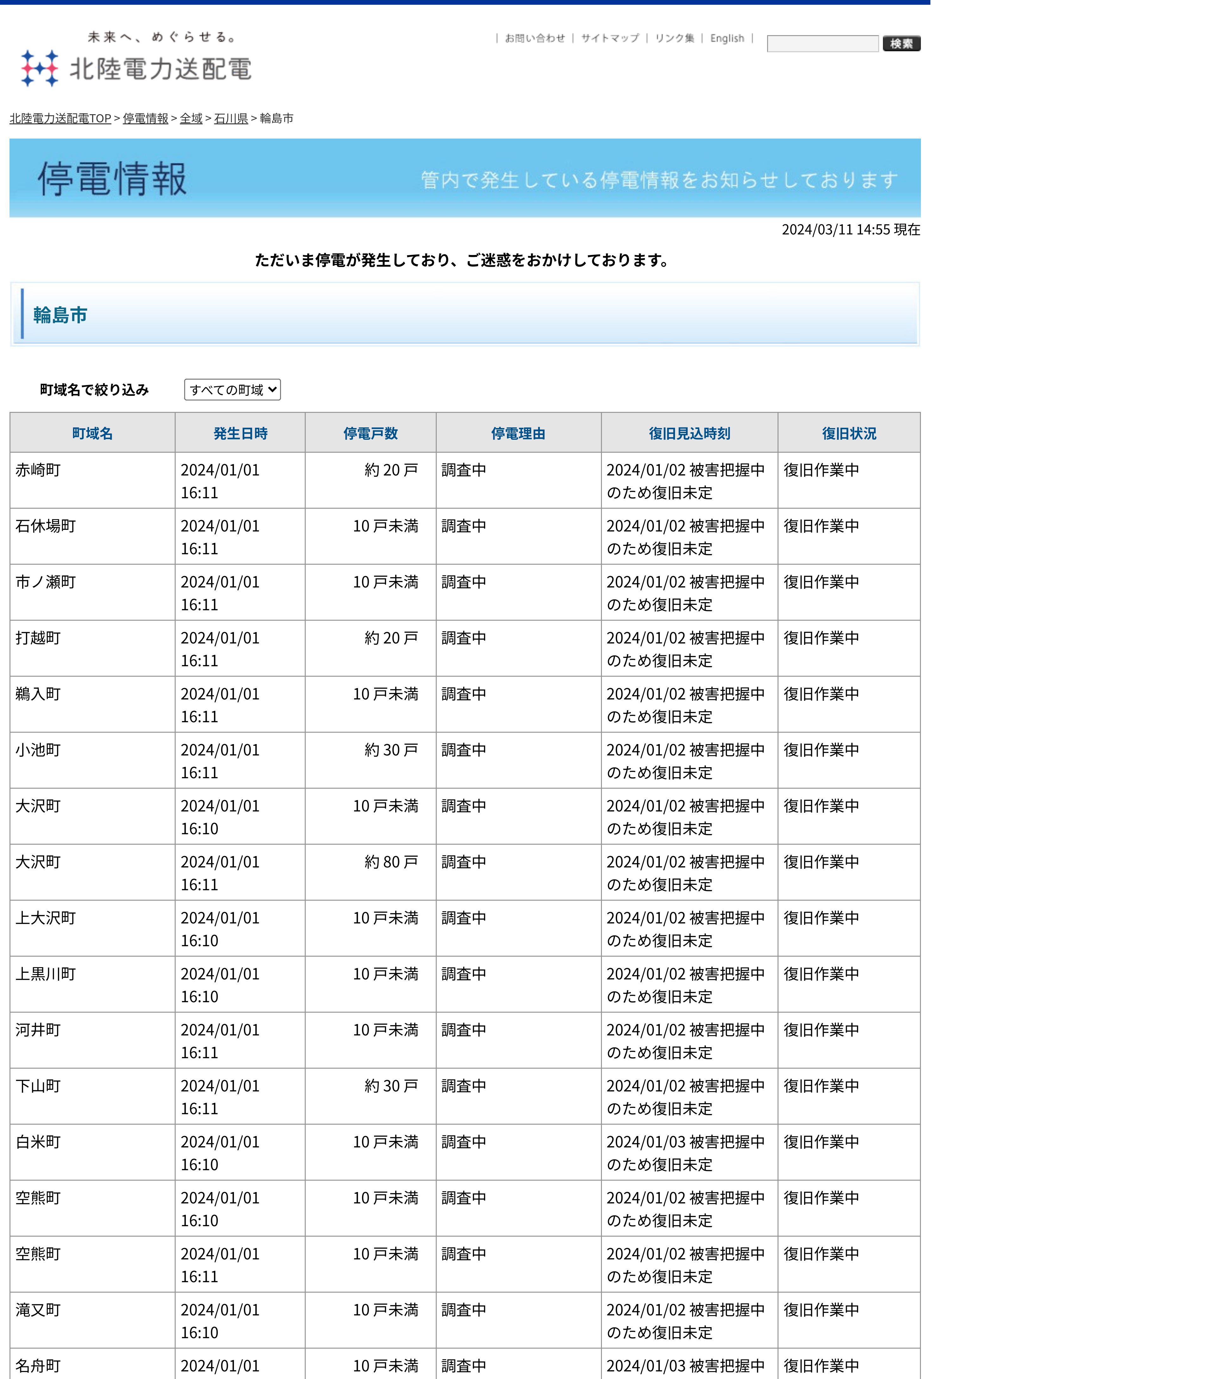Click the 北陸電力送配電 logo icon

point(39,68)
